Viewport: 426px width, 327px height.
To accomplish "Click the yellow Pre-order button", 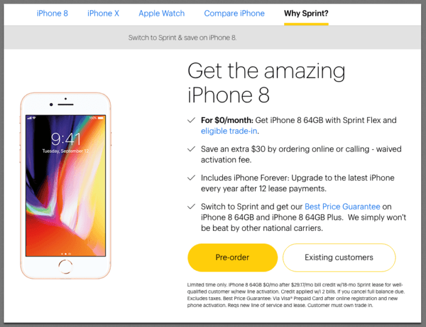I will pyautogui.click(x=232, y=258).
